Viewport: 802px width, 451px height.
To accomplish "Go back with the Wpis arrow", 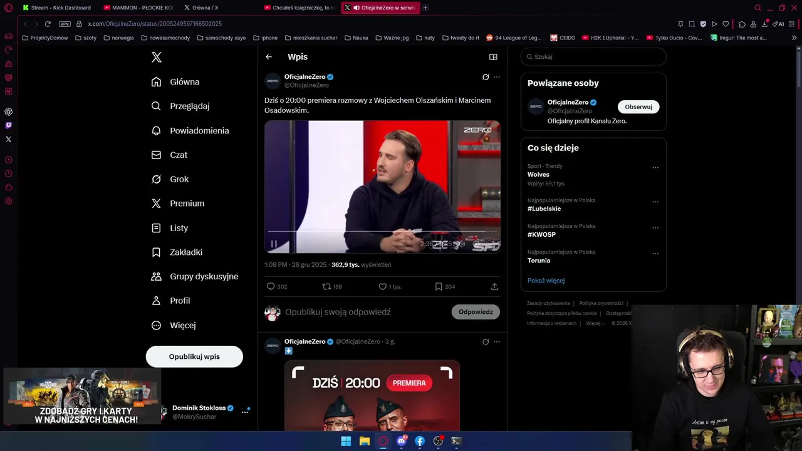I will pyautogui.click(x=269, y=57).
